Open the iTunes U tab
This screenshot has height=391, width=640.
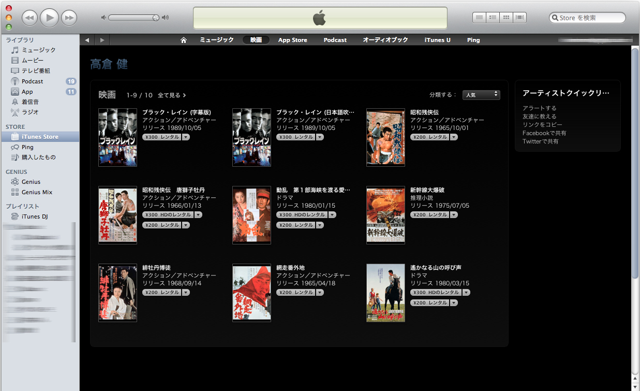(438, 40)
